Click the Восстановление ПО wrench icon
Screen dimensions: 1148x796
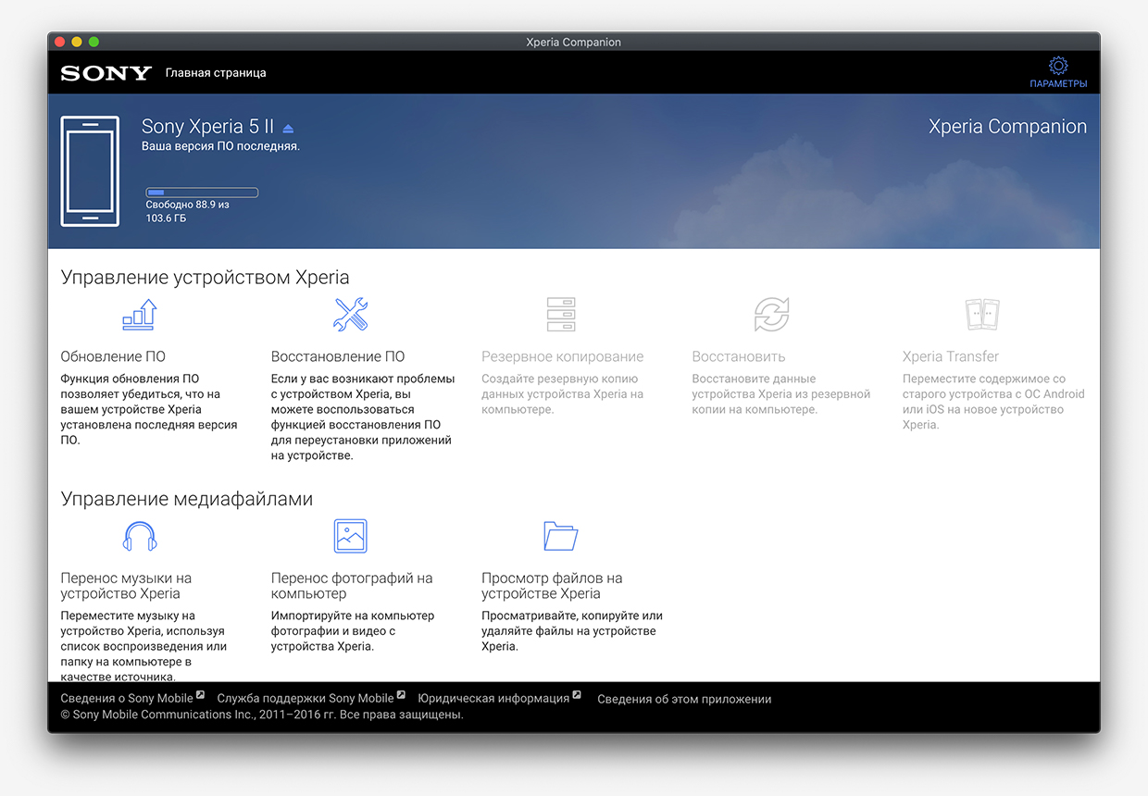(351, 315)
